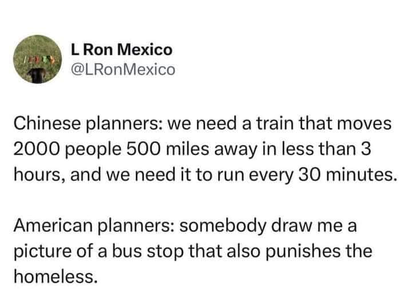Click the word 'picture' in the tweet

(x=42, y=251)
